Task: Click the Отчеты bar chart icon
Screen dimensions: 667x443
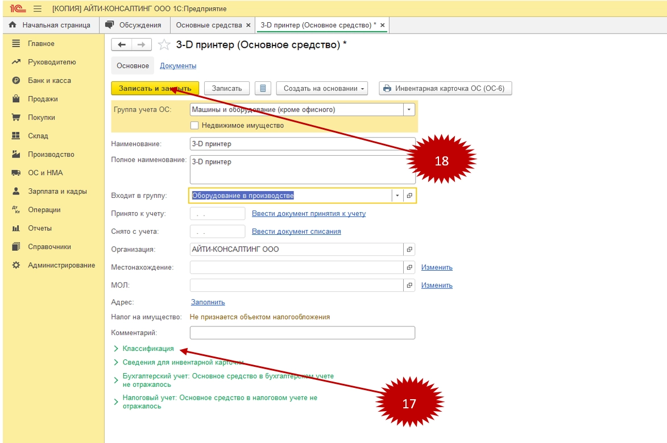Action: [16, 228]
